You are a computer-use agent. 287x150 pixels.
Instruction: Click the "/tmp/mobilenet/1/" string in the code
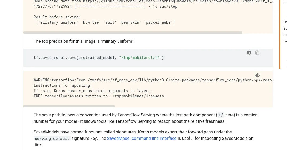(140, 58)
